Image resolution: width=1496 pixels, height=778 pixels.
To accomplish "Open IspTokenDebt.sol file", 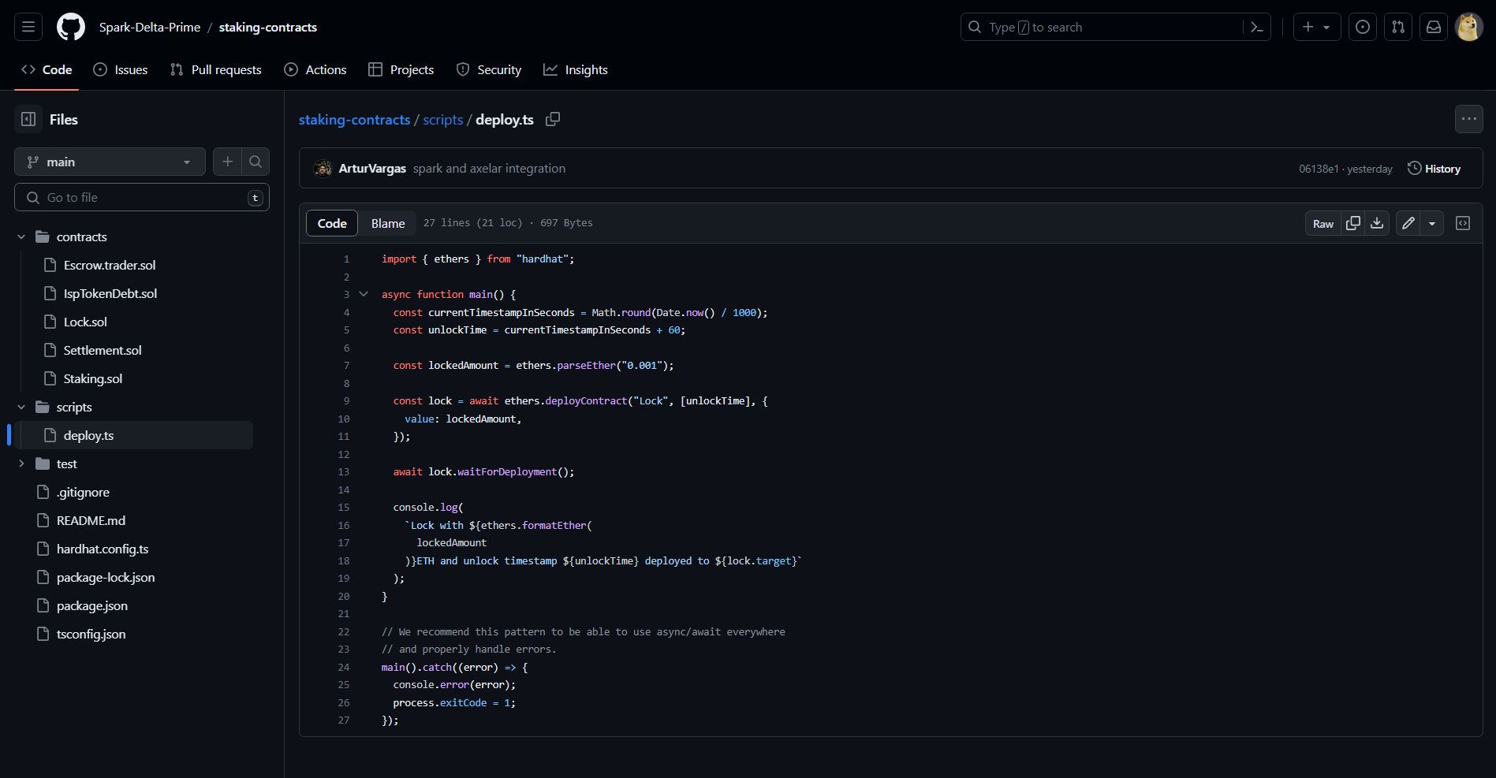I will (x=110, y=293).
